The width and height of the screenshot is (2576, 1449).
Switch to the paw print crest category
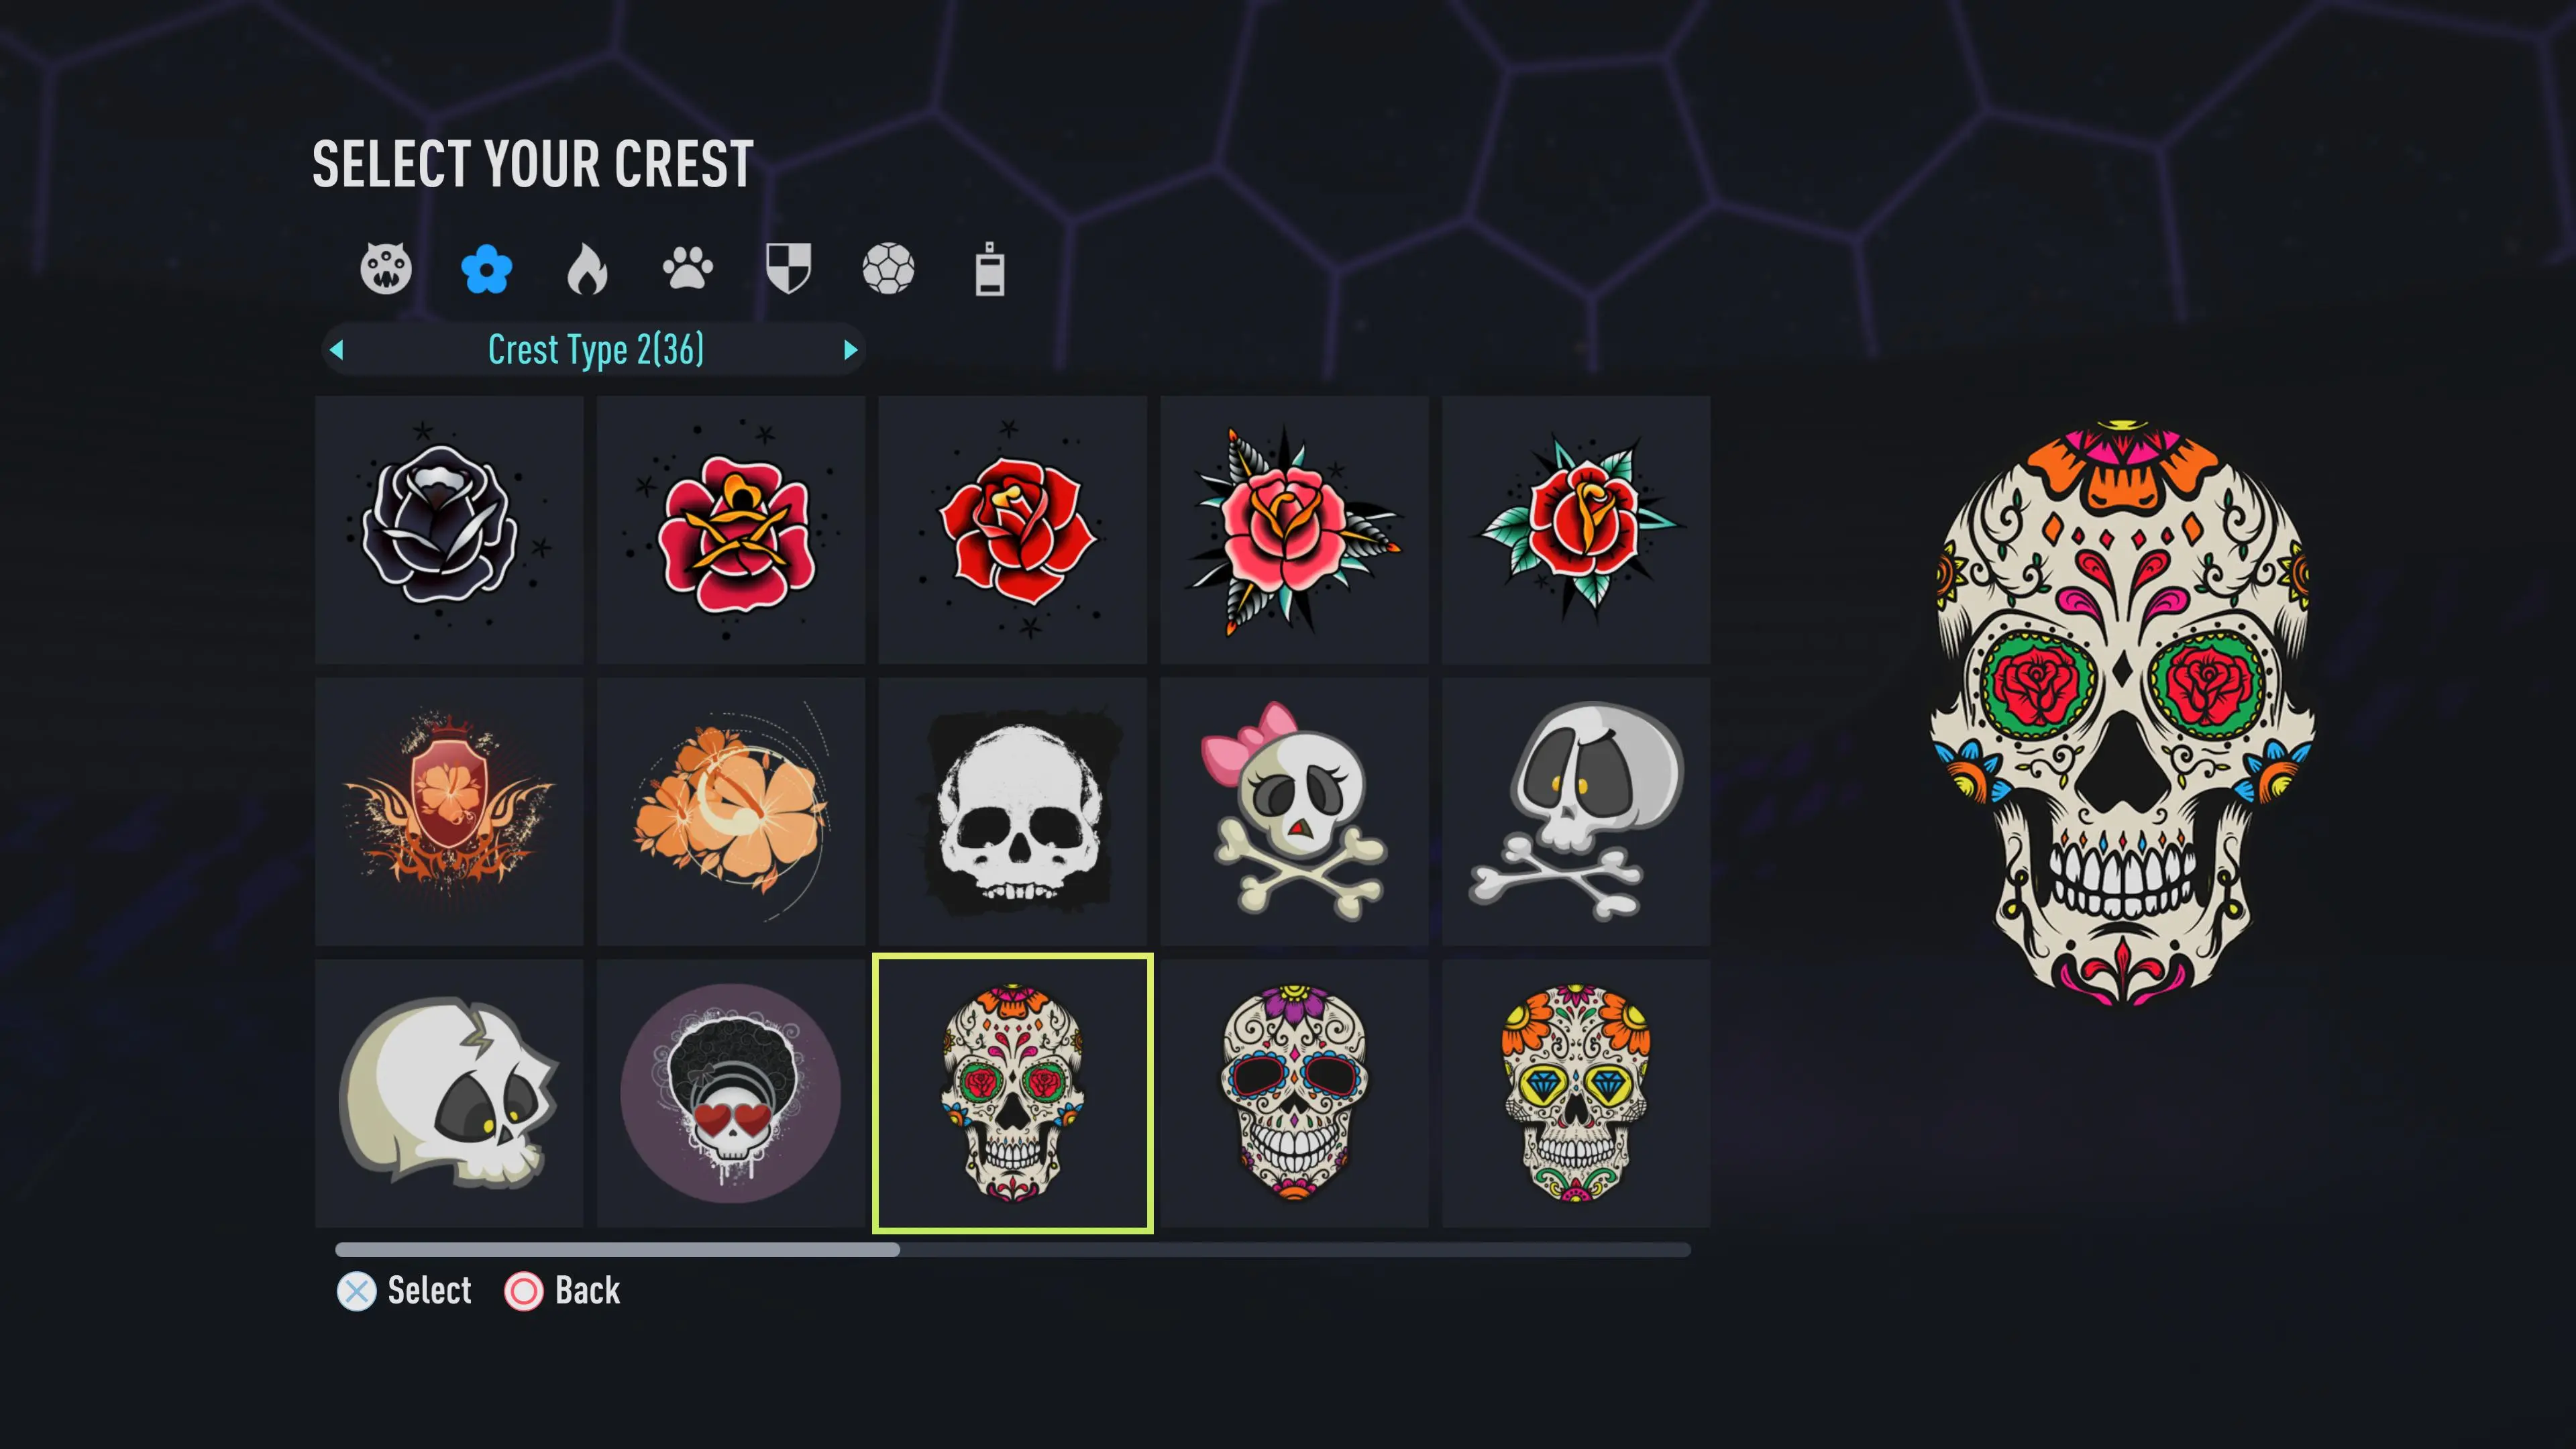(x=688, y=268)
